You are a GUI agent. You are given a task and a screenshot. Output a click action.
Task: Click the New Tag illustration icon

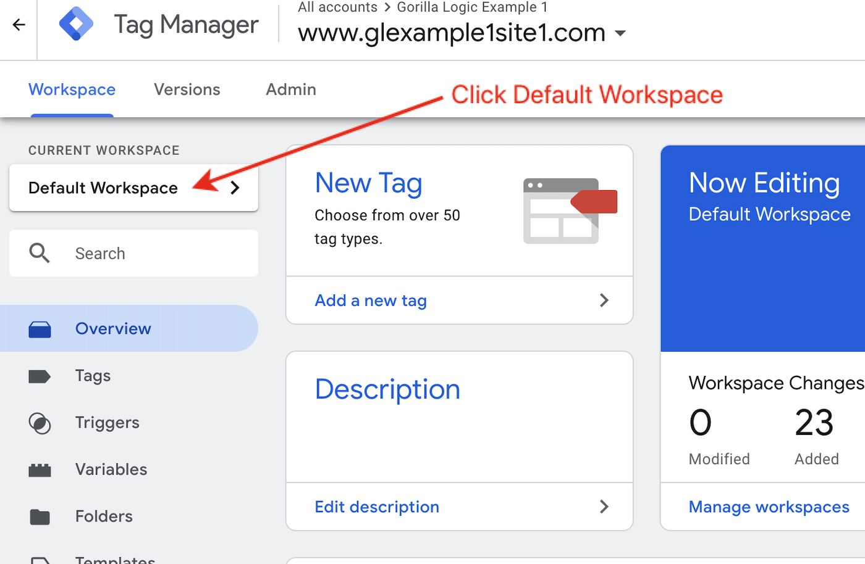[570, 211]
